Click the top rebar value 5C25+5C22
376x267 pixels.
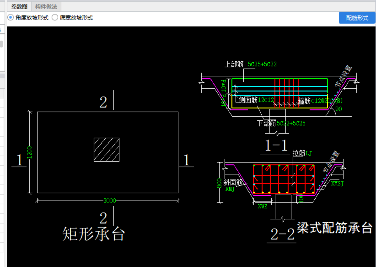click(262, 64)
